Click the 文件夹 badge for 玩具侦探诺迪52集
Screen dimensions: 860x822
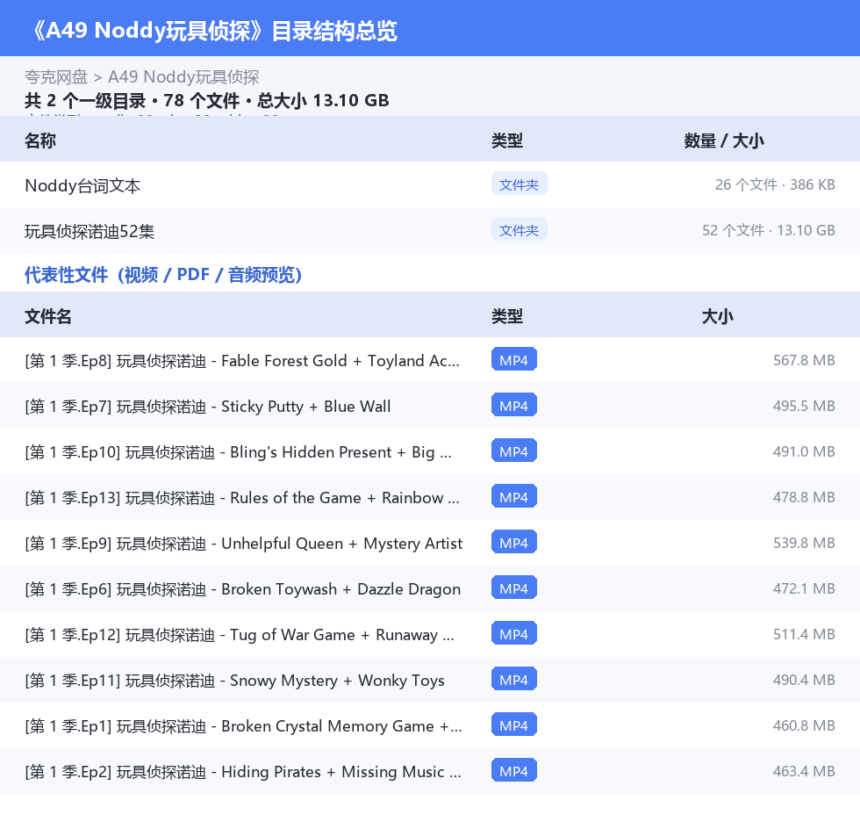(x=519, y=230)
